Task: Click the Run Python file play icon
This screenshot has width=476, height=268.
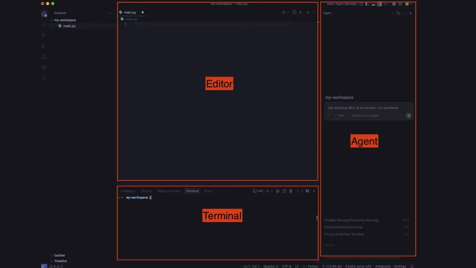Action: pyautogui.click(x=284, y=12)
